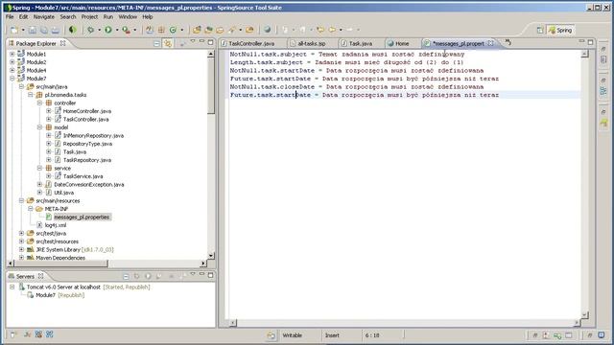Open the Package Explorer view menu

193,41
